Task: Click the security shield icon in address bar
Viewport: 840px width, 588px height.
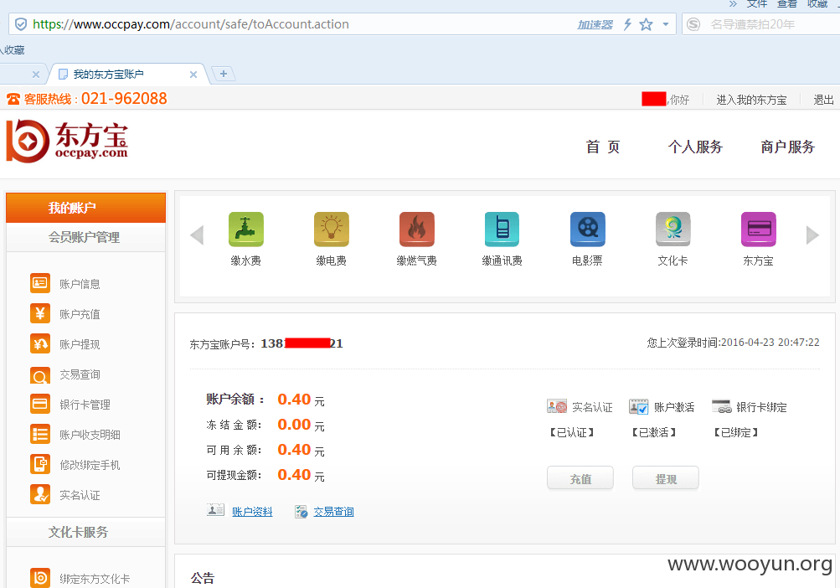Action: pos(21,24)
